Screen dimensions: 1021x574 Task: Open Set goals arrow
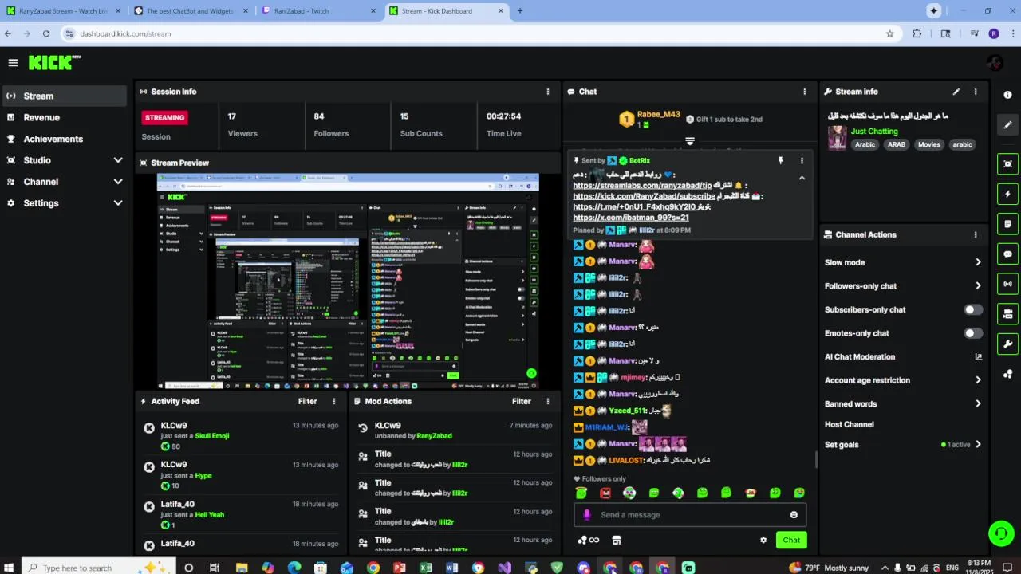pyautogui.click(x=978, y=445)
